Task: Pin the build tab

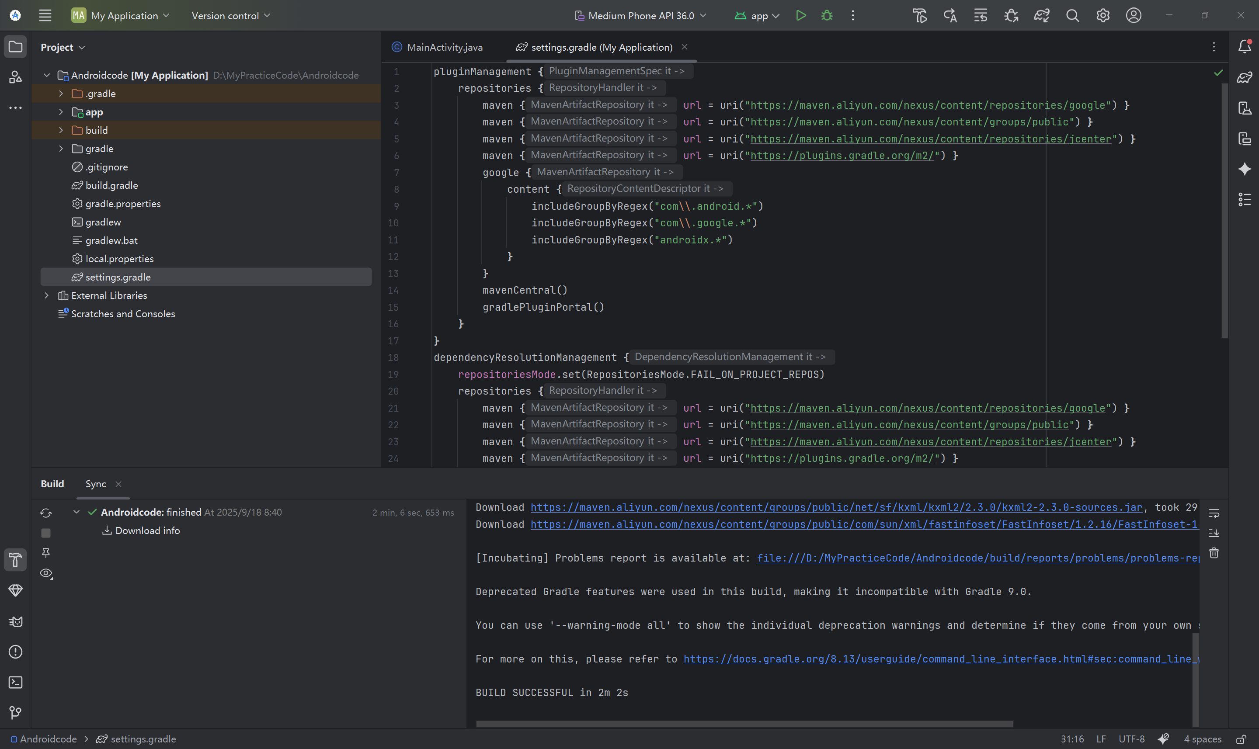Action: (46, 553)
